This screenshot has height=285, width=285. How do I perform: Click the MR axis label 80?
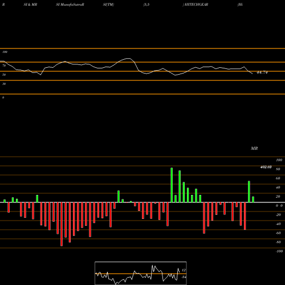(278, 169)
